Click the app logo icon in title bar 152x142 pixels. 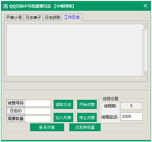(5, 6)
